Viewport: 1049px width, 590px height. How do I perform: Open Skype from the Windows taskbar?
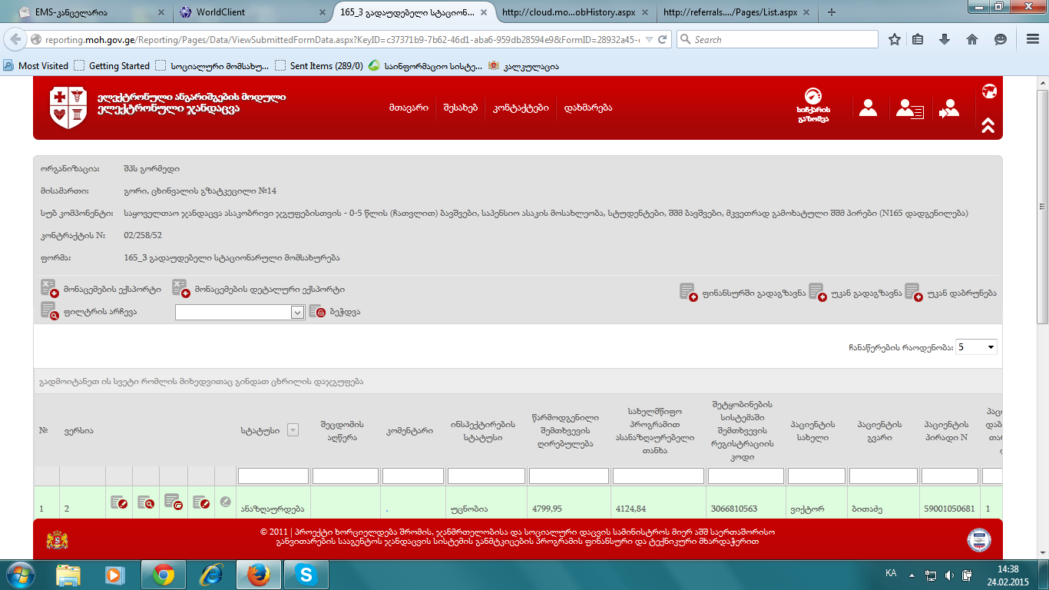click(306, 575)
